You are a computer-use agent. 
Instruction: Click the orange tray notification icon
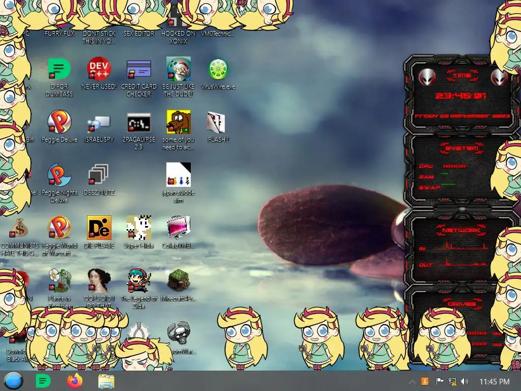pos(425,381)
